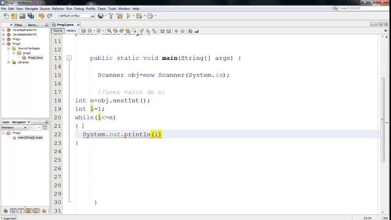This screenshot has width=391, height=220.
Task: Click Shift Line Right editor icon
Action: [x=169, y=31]
